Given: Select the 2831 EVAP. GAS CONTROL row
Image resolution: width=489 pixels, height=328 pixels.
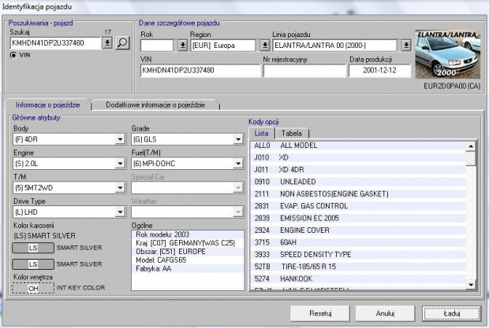Looking at the screenshot, I should [x=358, y=206].
